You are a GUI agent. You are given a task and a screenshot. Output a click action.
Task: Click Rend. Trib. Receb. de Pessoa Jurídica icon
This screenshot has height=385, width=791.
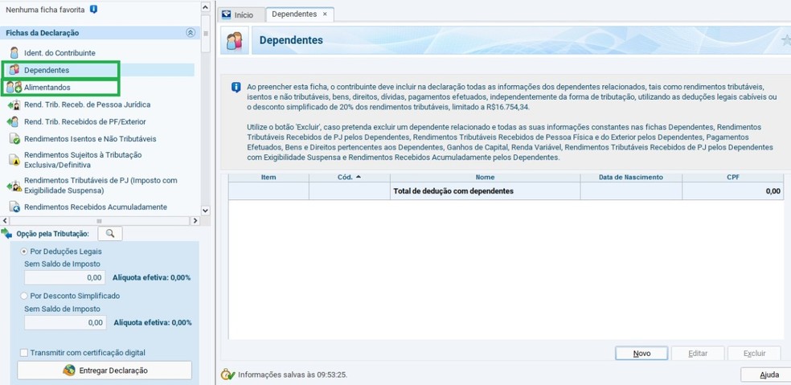click(14, 104)
